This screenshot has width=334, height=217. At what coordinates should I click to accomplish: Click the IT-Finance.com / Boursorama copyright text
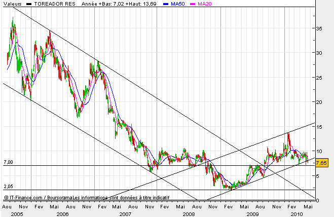click(x=39, y=198)
